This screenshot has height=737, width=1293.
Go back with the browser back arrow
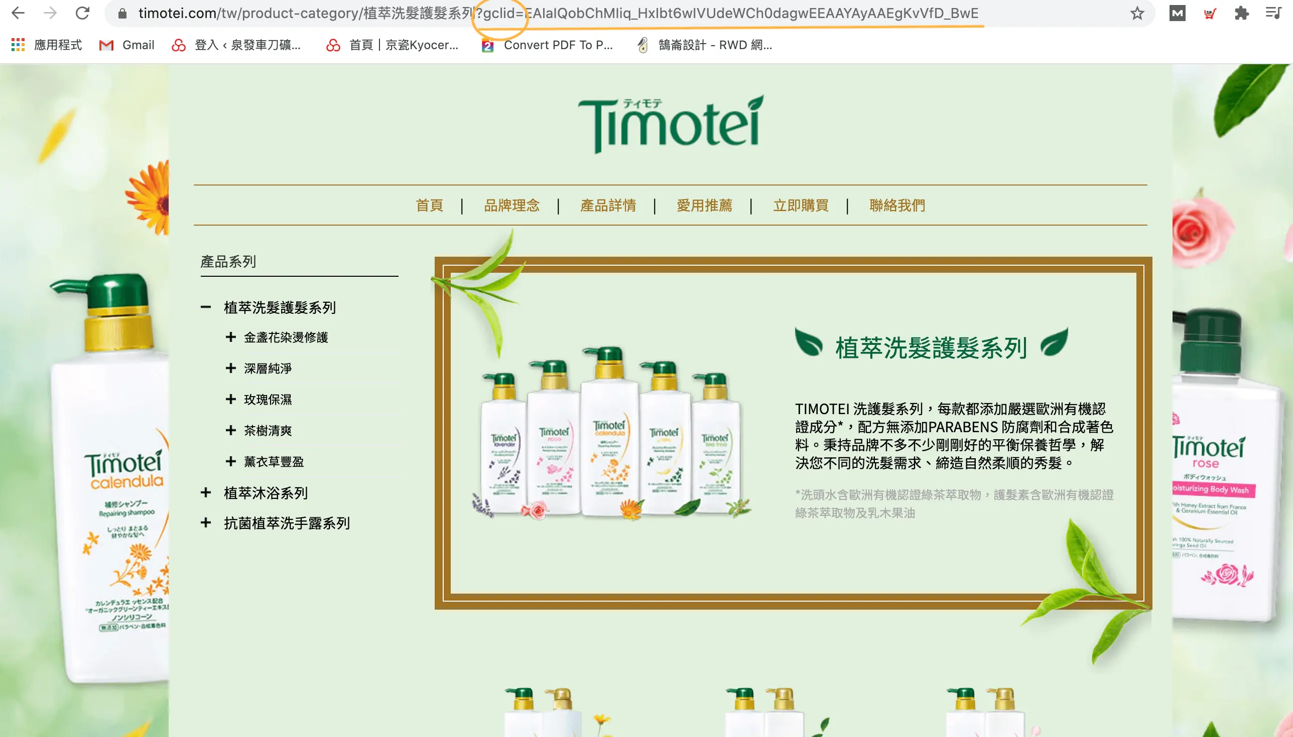(x=18, y=13)
